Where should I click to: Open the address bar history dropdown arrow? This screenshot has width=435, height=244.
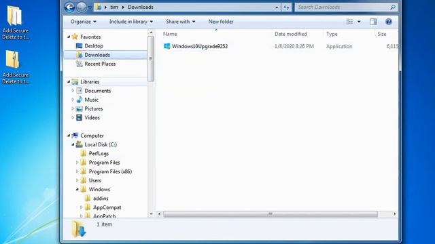tap(277, 7)
